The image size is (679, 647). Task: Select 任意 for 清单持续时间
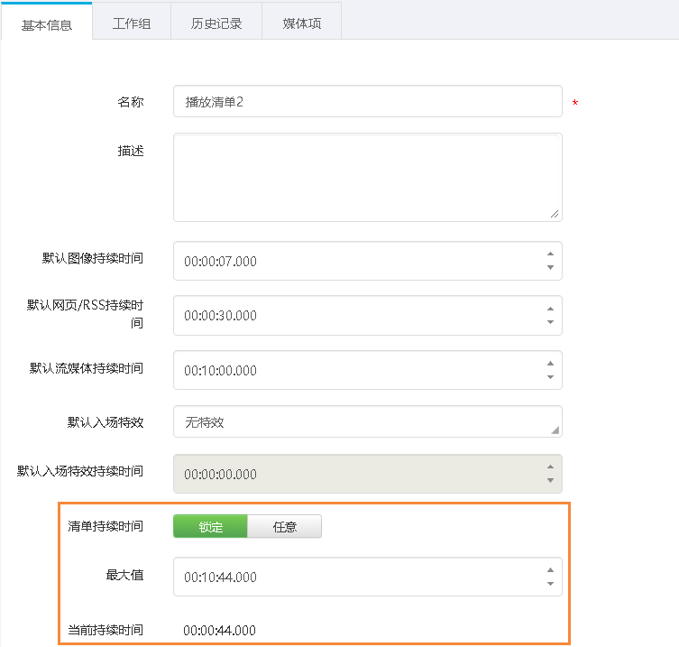pyautogui.click(x=285, y=526)
